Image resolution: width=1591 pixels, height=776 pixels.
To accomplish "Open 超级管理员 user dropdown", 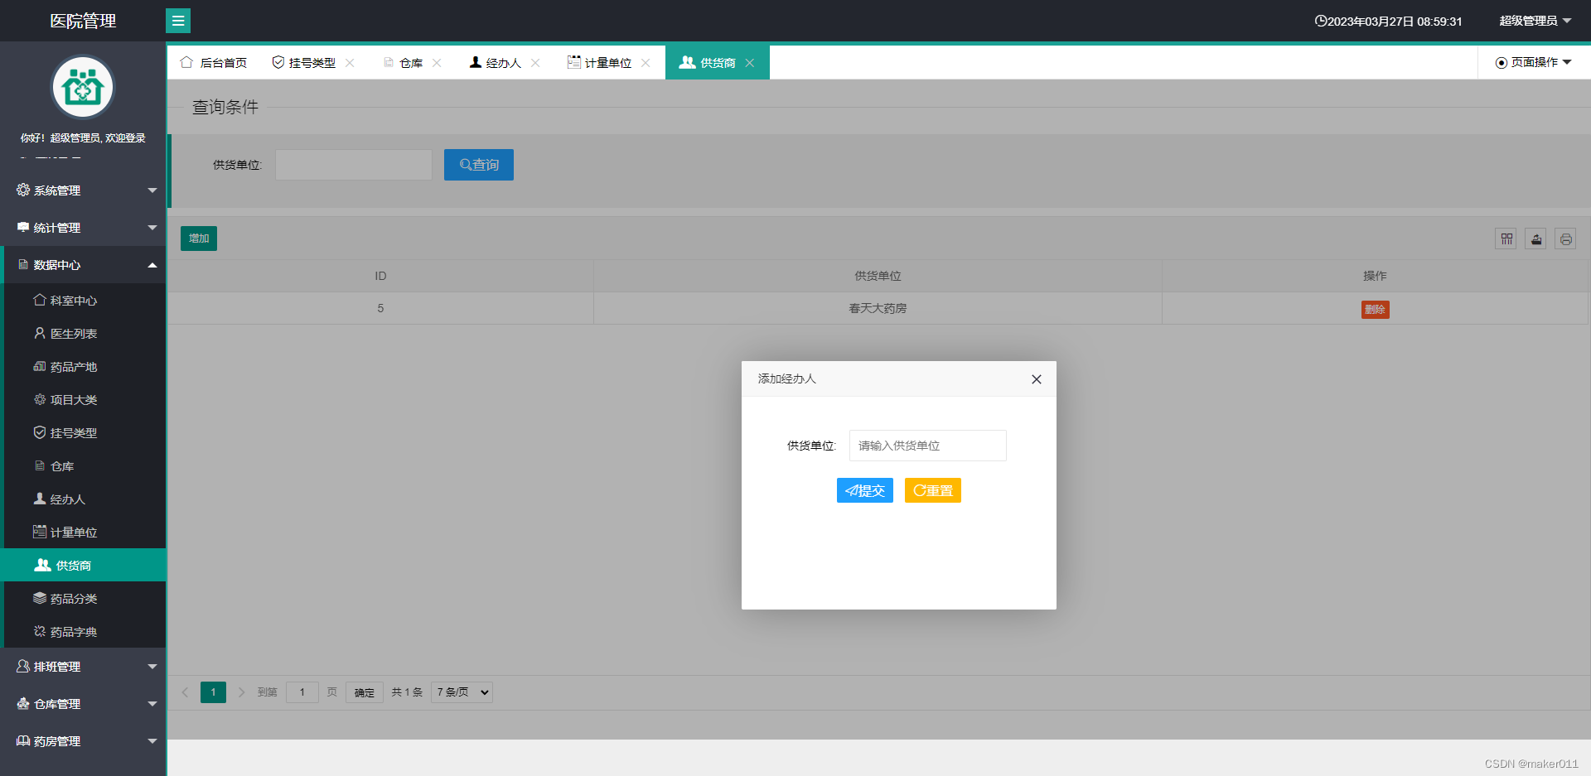I will (x=1535, y=21).
